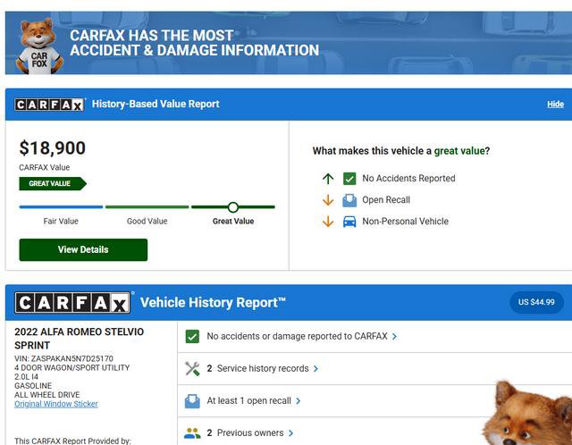Click the CARFAX logo in Value Report header
Screen dimensions: 572x445
[x=50, y=105]
